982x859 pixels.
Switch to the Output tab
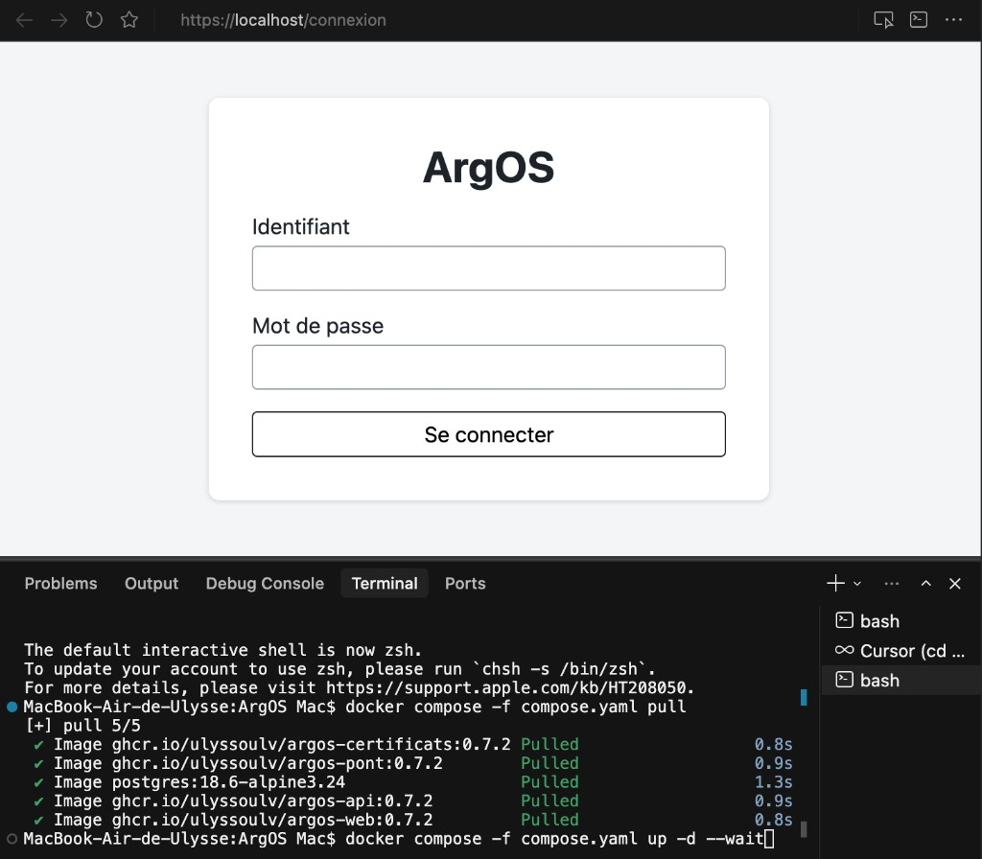[152, 583]
